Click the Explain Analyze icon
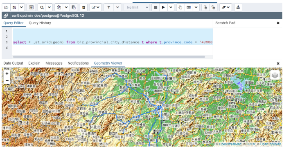Image resolution: width=284 pixels, height=149 pixels. [189, 7]
